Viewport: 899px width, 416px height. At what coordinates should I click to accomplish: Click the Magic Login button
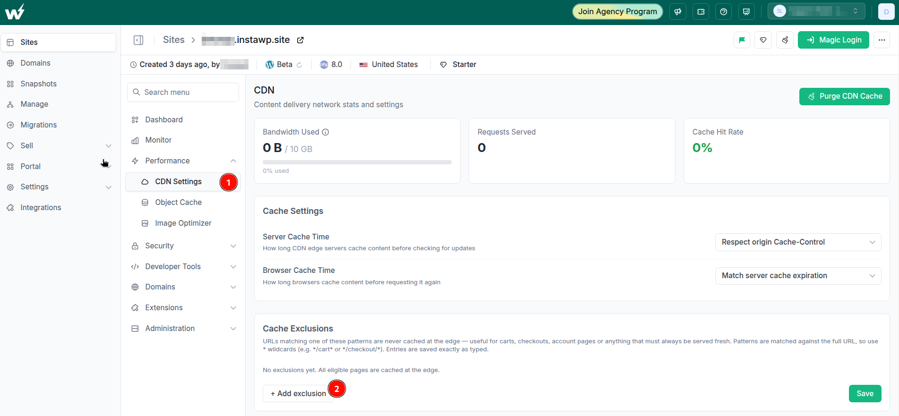pyautogui.click(x=833, y=40)
